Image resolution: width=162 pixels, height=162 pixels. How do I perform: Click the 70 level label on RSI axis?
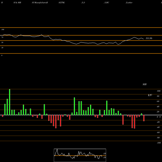click(x=2, y=37)
